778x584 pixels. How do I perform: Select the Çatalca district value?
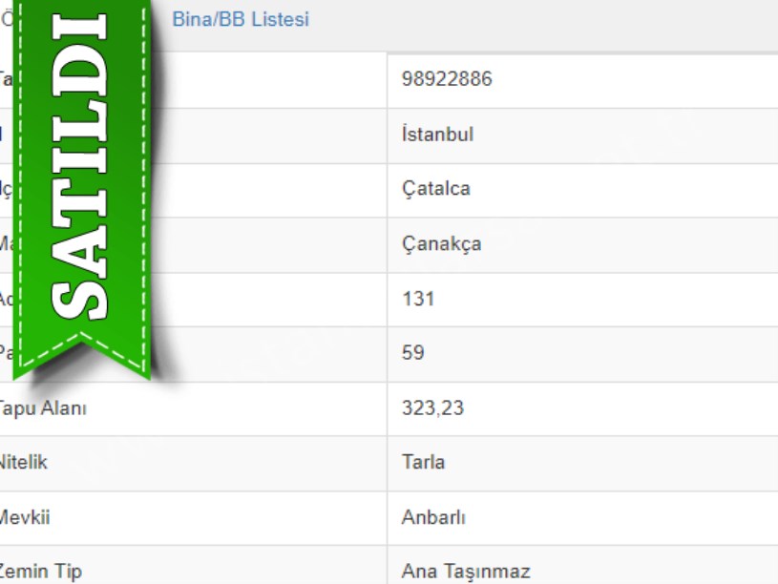[x=435, y=189]
